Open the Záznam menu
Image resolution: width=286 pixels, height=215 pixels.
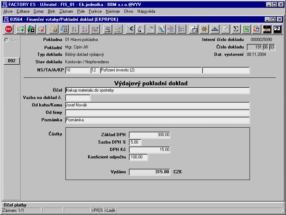point(66,11)
